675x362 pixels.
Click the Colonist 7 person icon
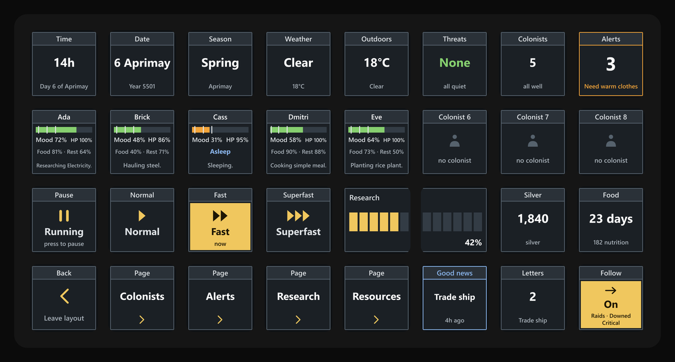coord(532,141)
